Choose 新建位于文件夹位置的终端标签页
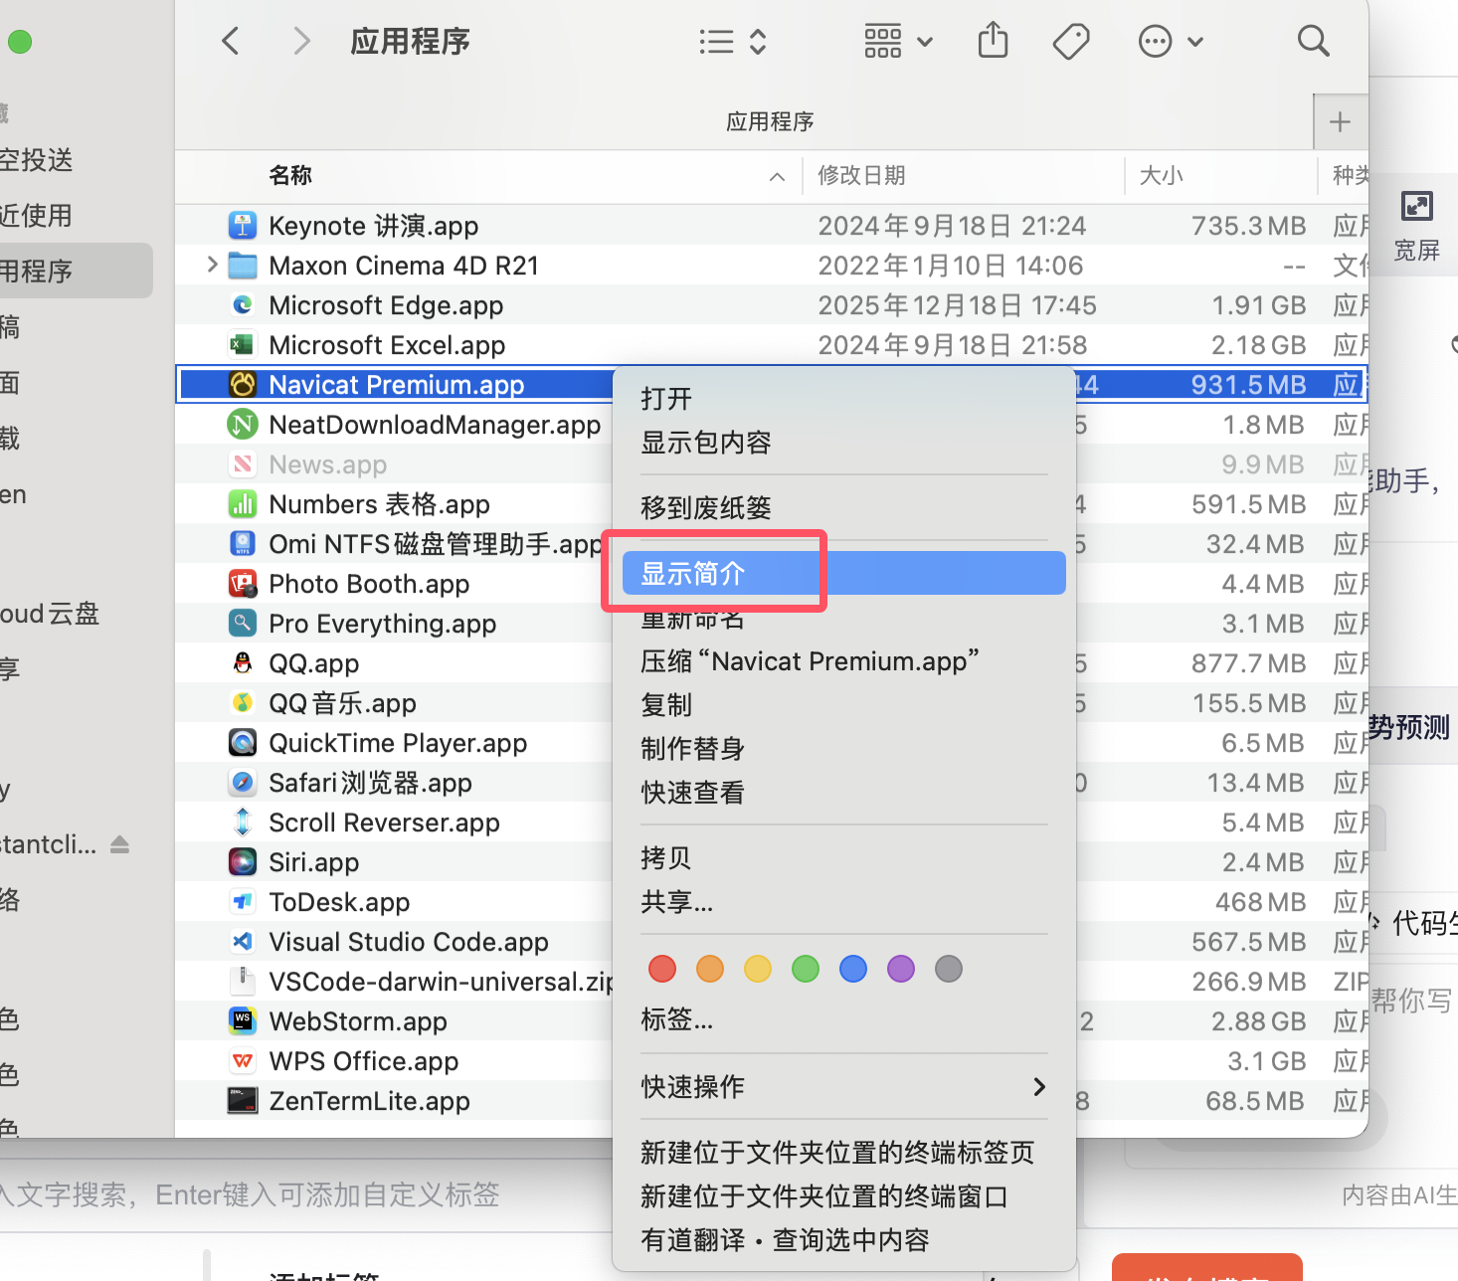The height and width of the screenshot is (1281, 1458). 843,1153
